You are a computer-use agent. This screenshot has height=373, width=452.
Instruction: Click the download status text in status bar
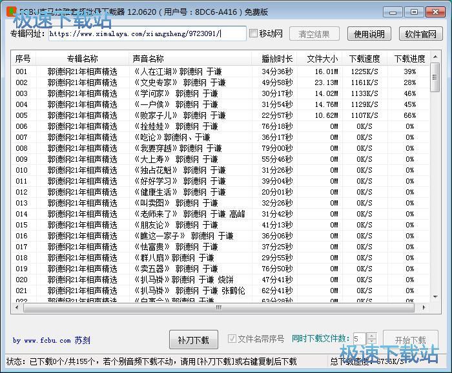point(151,361)
